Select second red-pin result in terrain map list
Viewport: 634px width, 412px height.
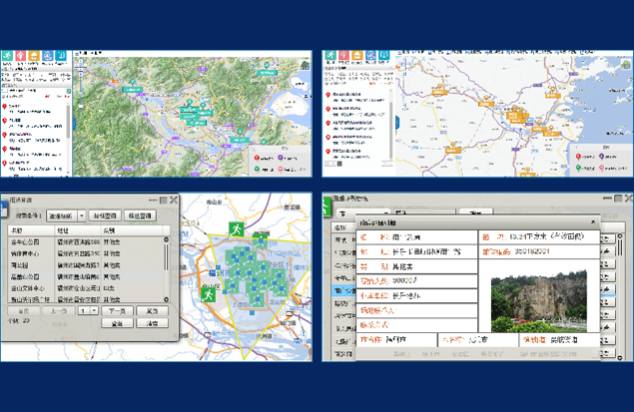[34, 123]
